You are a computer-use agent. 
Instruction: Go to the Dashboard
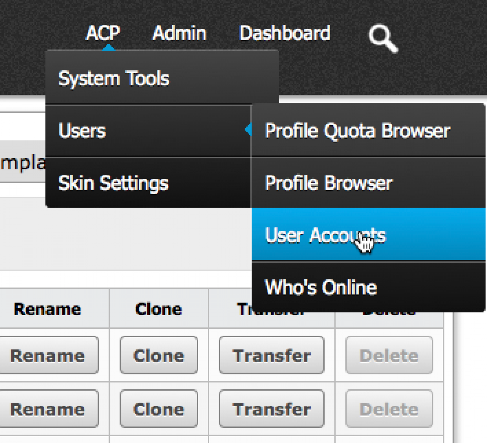pyautogui.click(x=285, y=33)
